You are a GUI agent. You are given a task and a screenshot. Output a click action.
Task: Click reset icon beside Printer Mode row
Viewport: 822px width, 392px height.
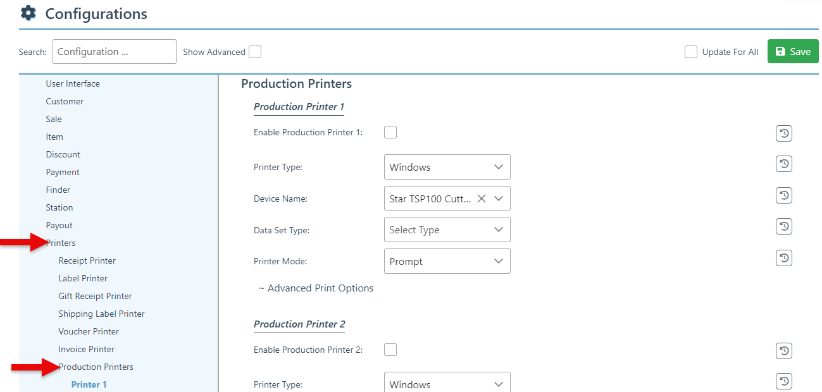point(783,259)
